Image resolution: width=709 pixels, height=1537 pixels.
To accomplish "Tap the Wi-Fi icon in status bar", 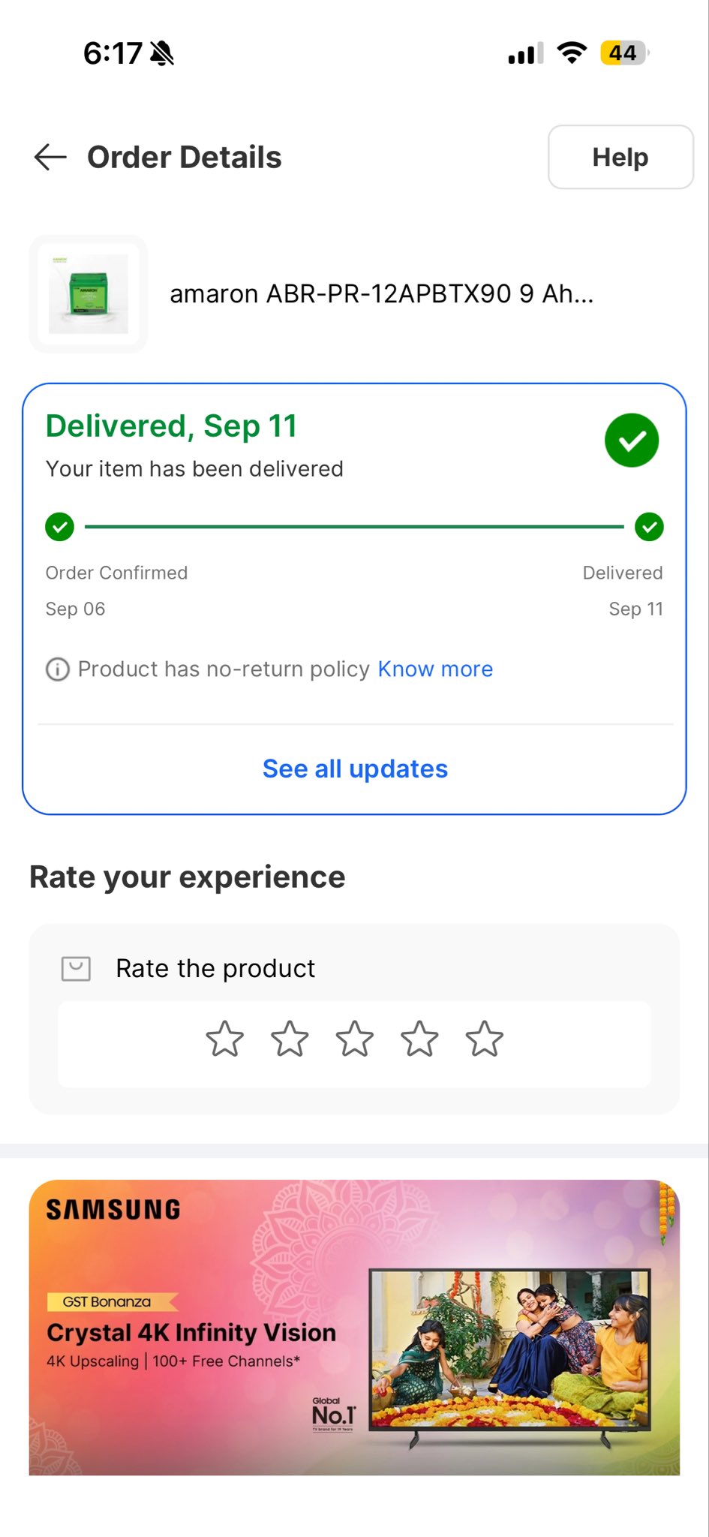I will click(x=572, y=53).
